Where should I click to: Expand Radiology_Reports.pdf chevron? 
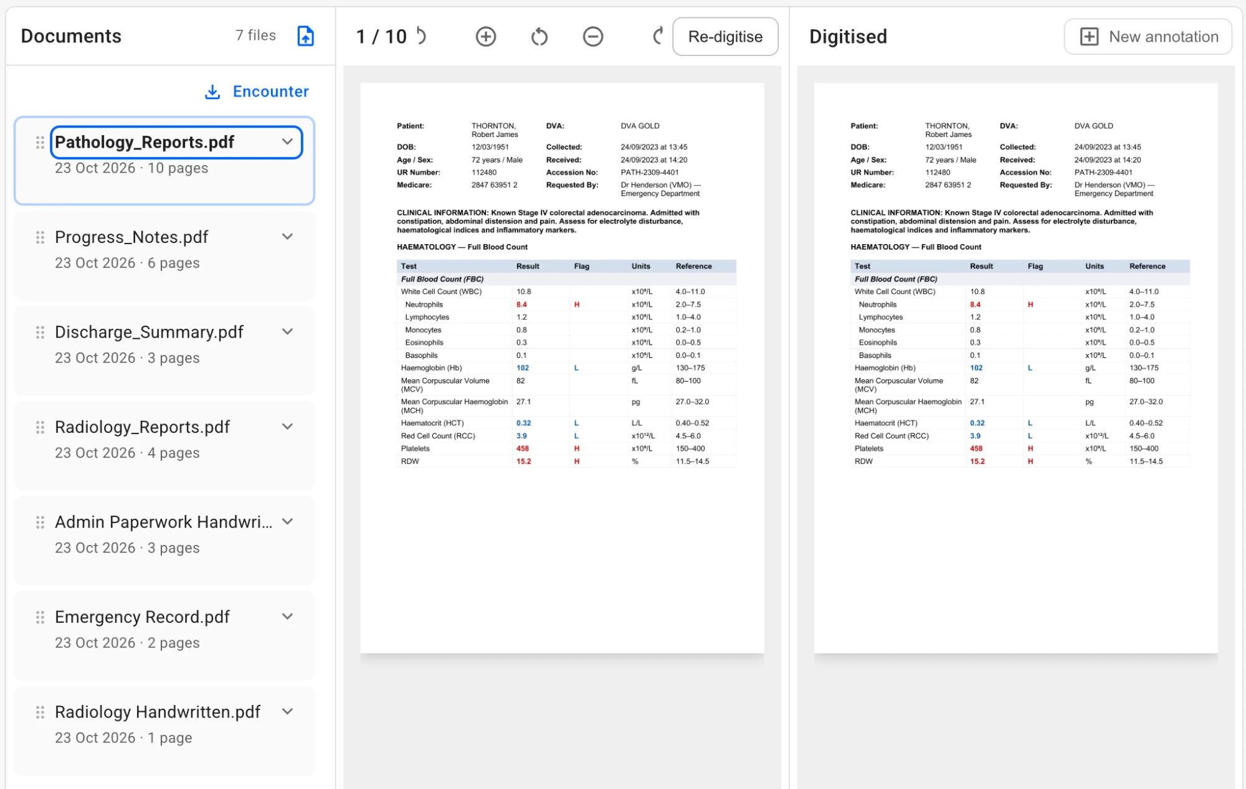click(287, 427)
